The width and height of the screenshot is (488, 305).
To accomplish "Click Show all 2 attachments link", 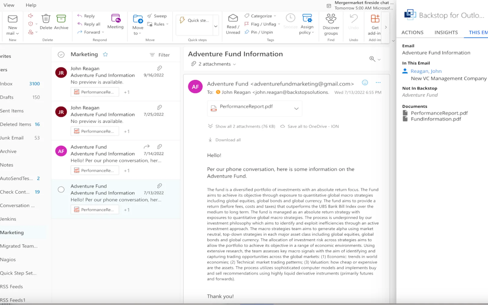I will tap(241, 126).
